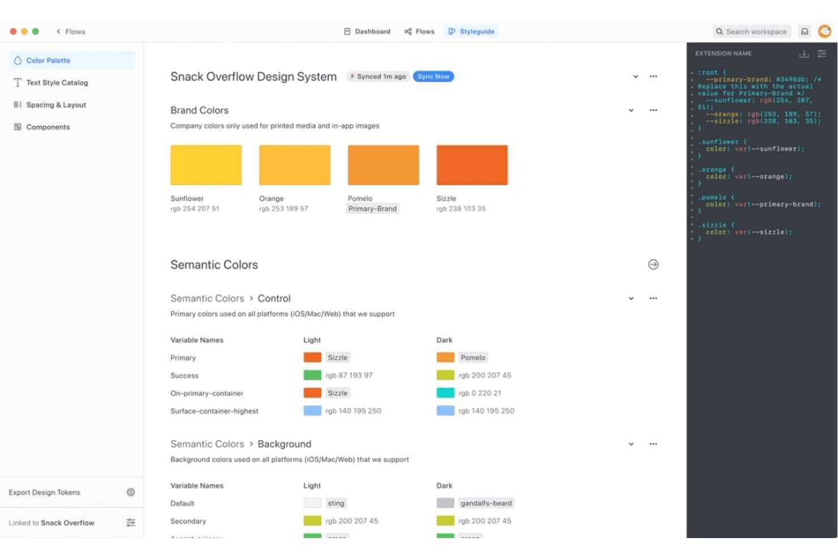The height and width of the screenshot is (559, 838).
Task: Click the Dark swatch for On-primary-container
Action: 445,392
